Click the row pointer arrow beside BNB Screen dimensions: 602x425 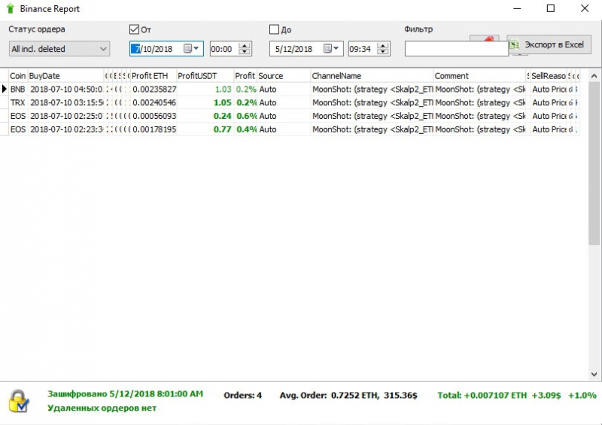5,89
